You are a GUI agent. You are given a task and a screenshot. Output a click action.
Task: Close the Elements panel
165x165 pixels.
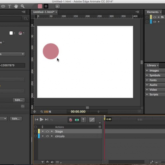160,12
